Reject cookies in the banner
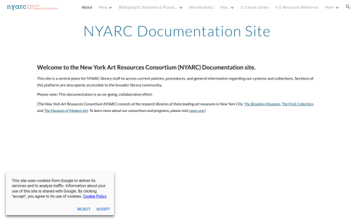This screenshot has height=221, width=354. pyautogui.click(x=84, y=209)
